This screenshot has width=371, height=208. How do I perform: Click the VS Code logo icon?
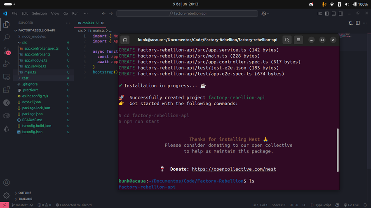pos(5,14)
